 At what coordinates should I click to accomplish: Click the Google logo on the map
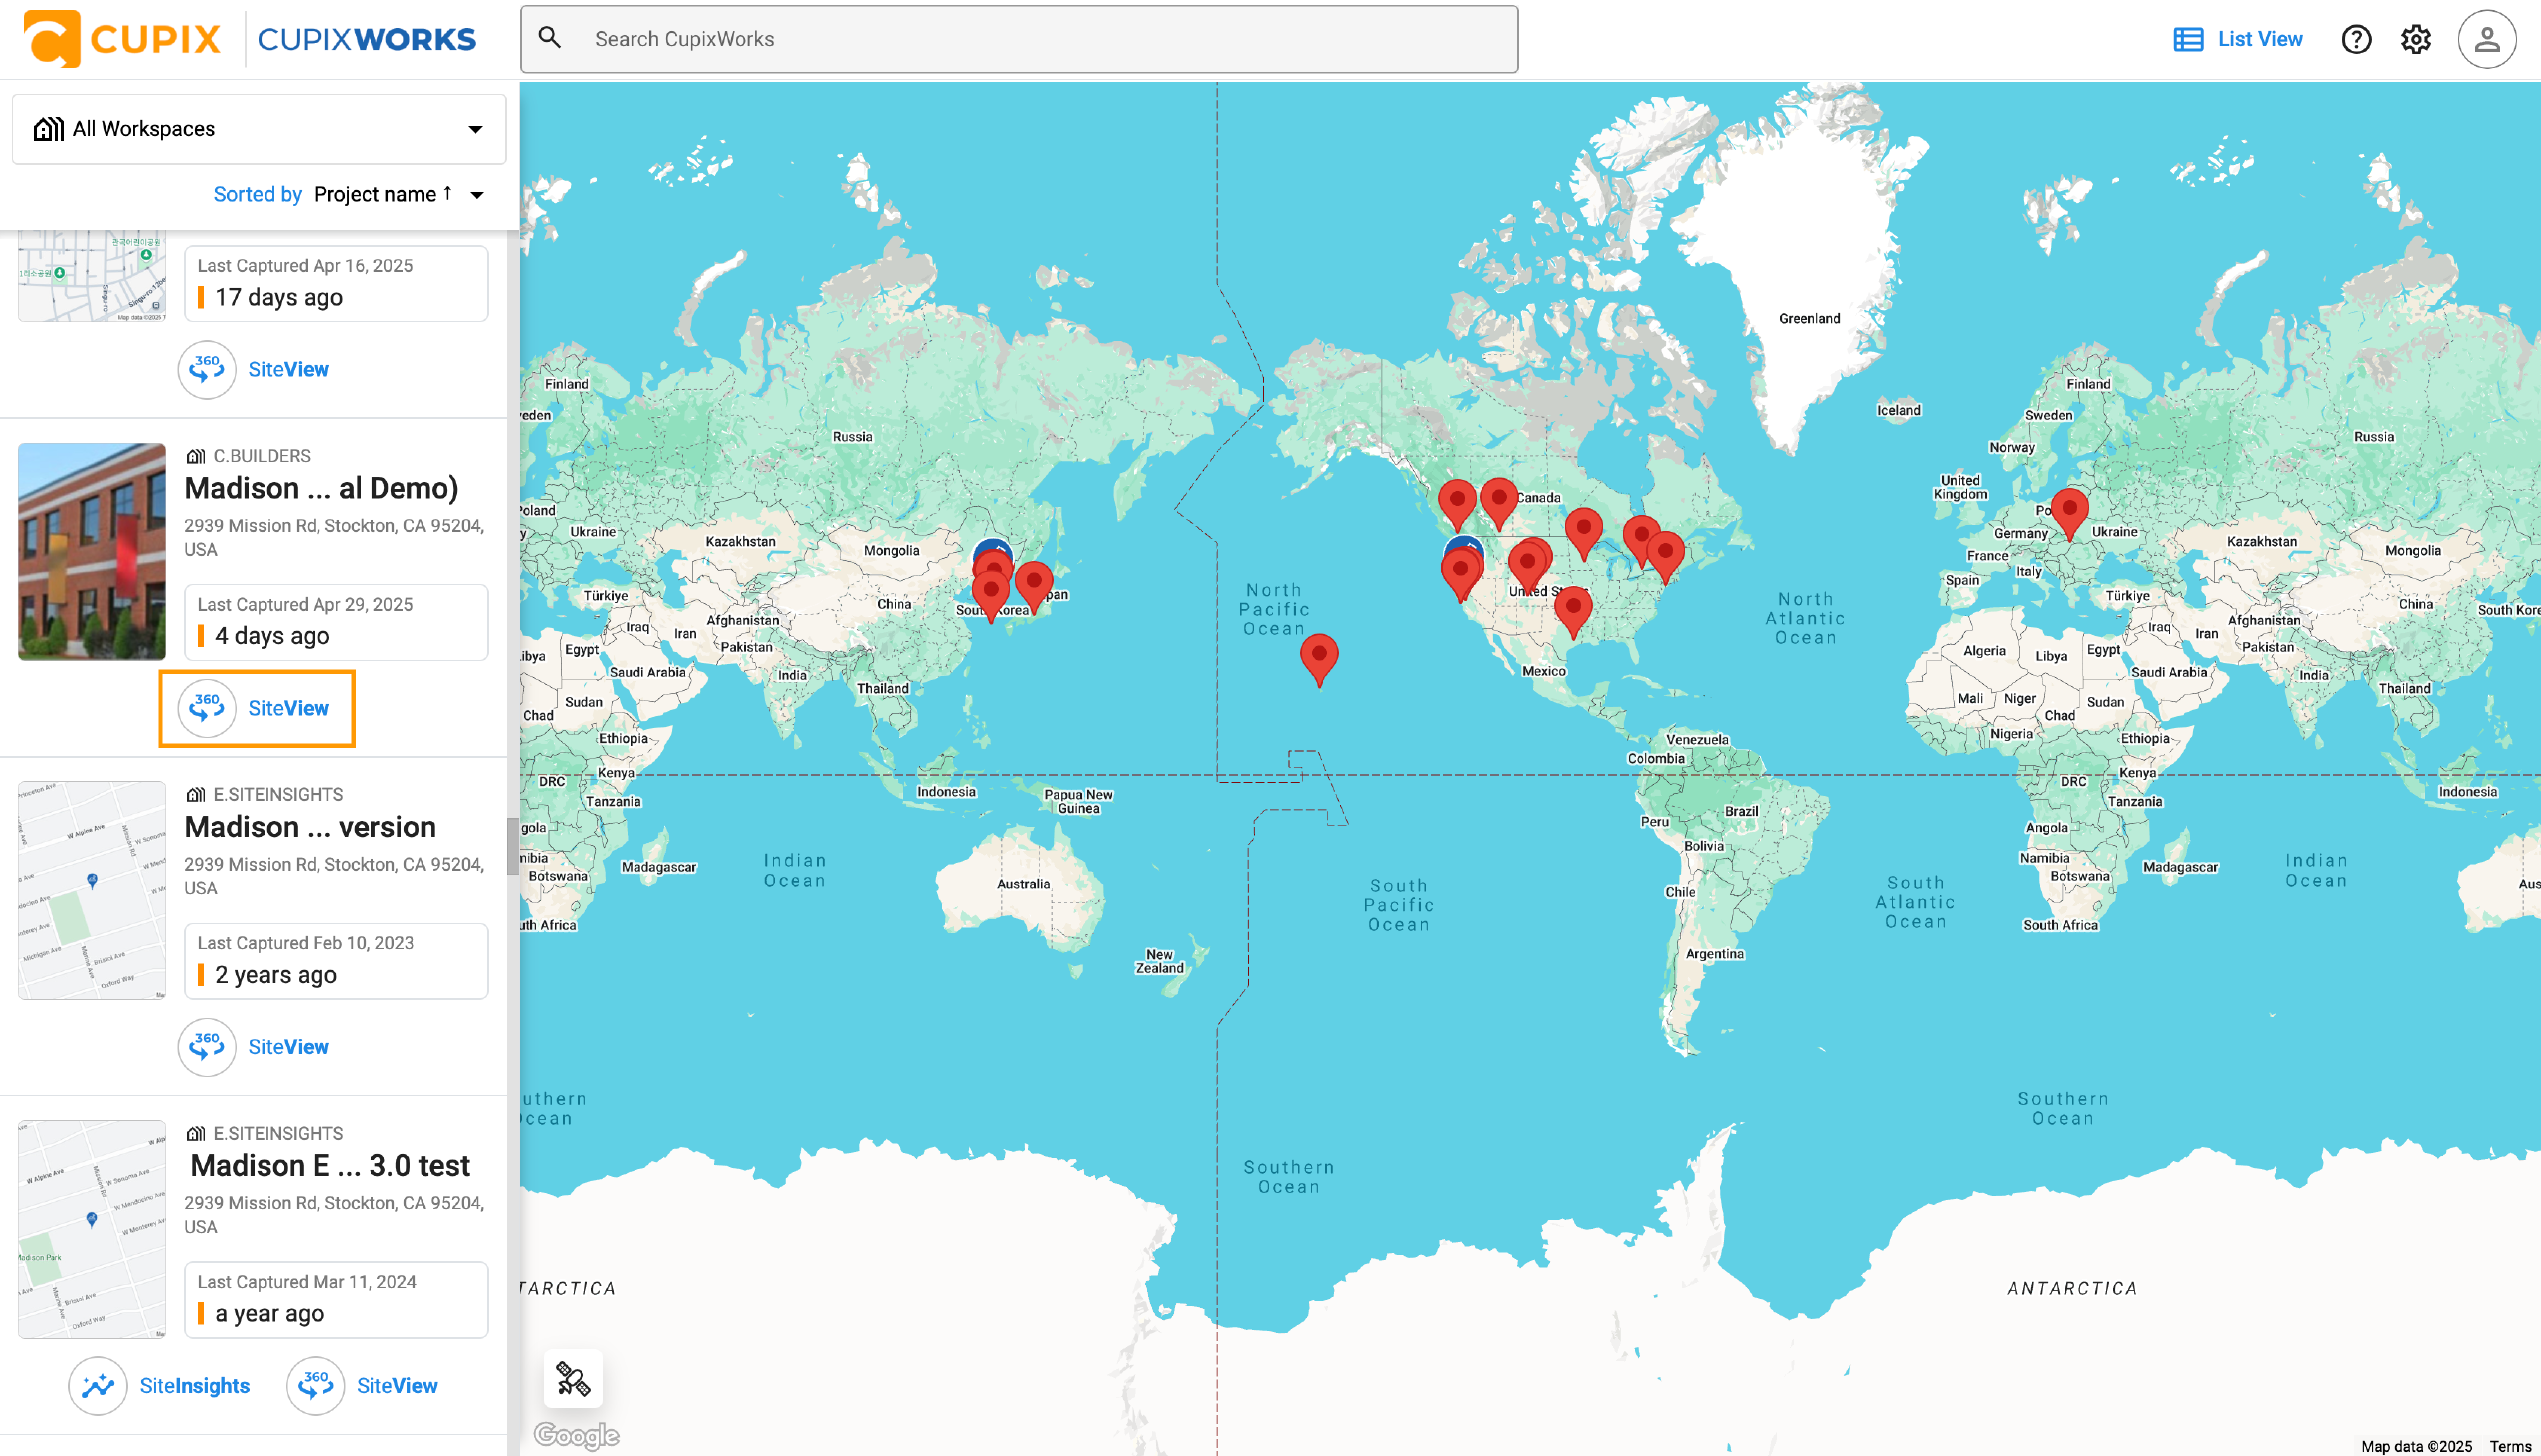click(x=577, y=1435)
